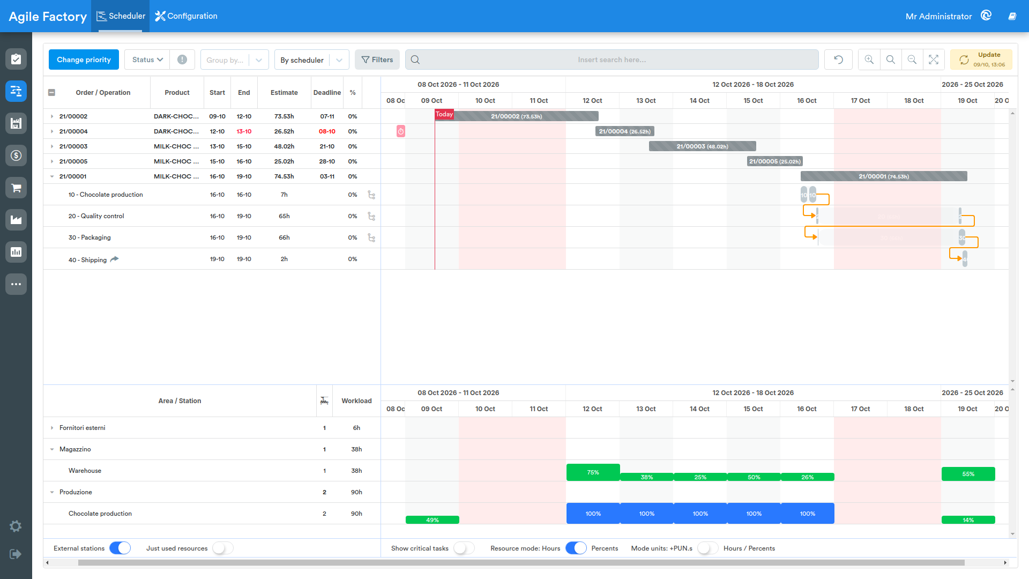
Task: Open the dollar coin sidebar icon
Action: [16, 155]
